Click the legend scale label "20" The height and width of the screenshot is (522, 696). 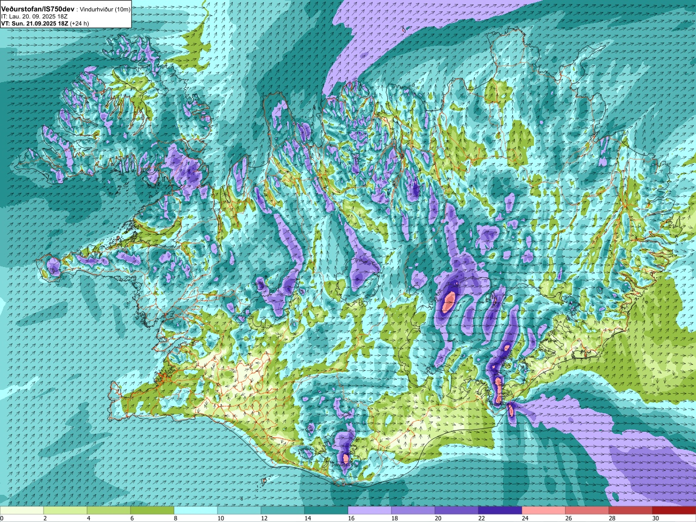(x=439, y=518)
